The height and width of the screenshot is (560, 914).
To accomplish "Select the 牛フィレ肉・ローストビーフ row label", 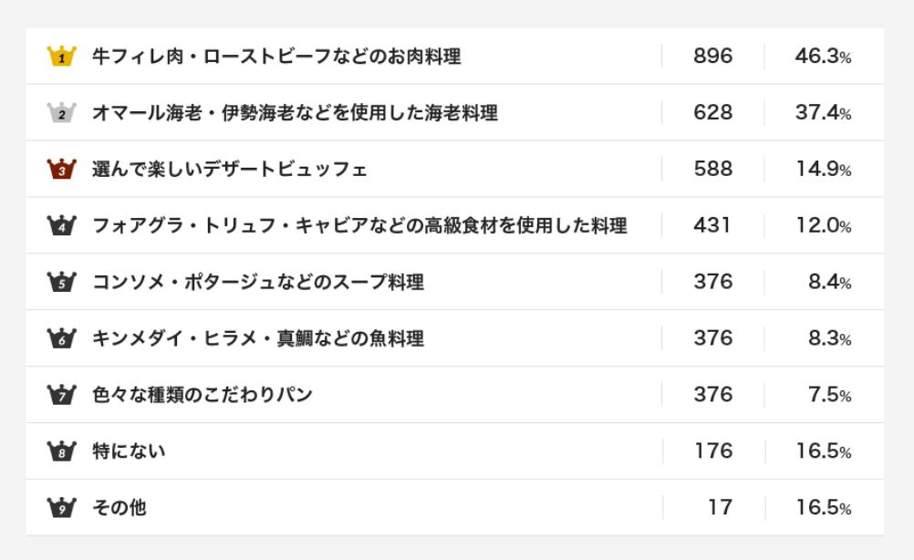I will coord(276,57).
